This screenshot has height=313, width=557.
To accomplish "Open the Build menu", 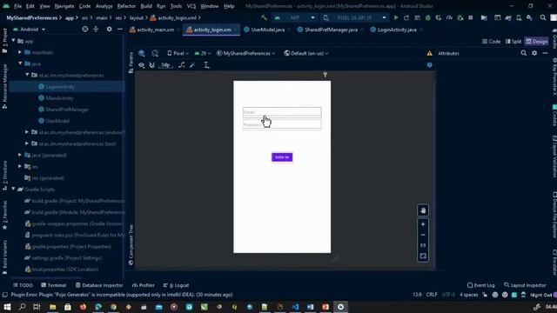I will [x=146, y=6].
